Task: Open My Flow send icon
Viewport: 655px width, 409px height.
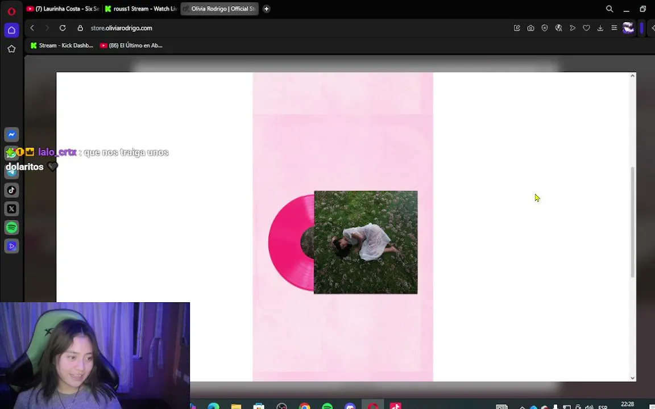Action: pos(573,28)
